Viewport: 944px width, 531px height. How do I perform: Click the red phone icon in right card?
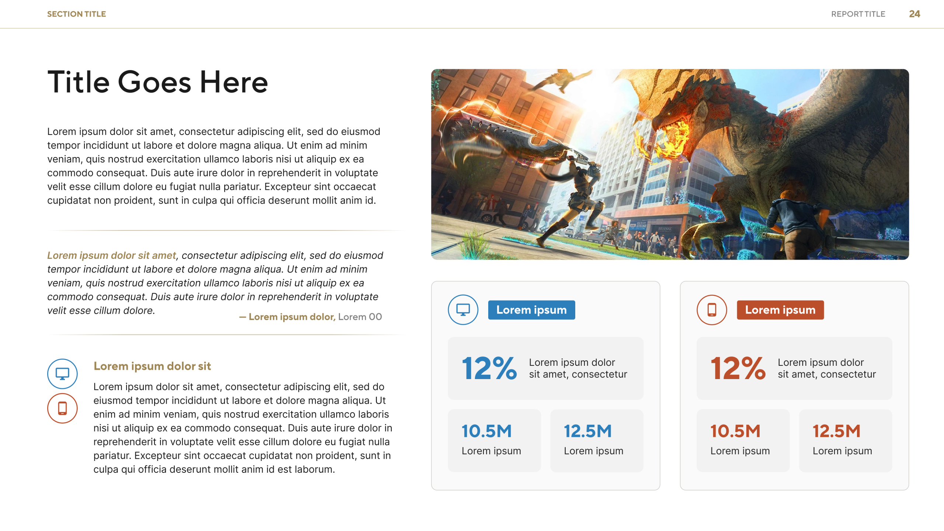pos(711,309)
